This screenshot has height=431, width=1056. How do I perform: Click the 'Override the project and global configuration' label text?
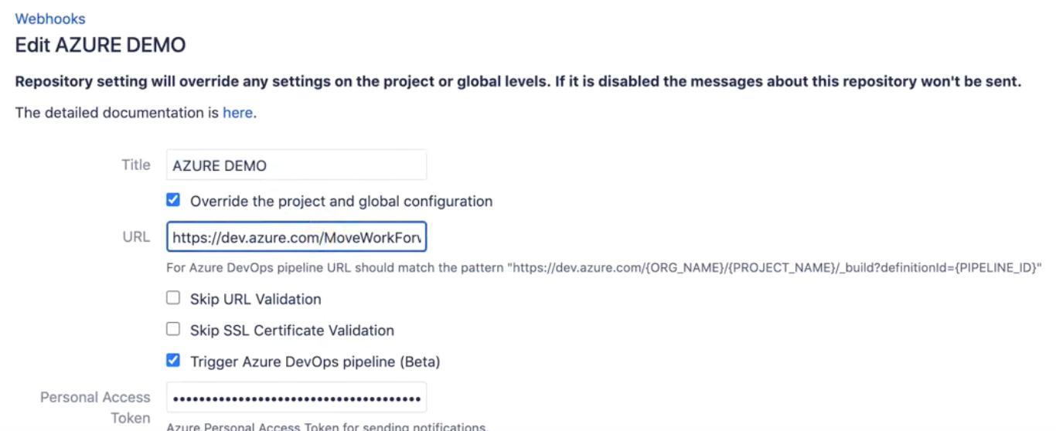tap(341, 202)
